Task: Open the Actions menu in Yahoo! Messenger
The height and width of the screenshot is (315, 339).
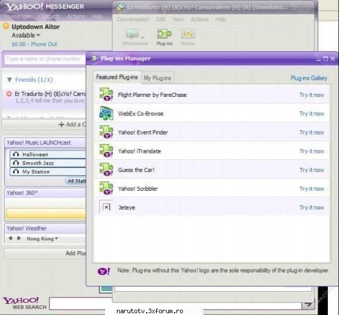Action: 75,16
